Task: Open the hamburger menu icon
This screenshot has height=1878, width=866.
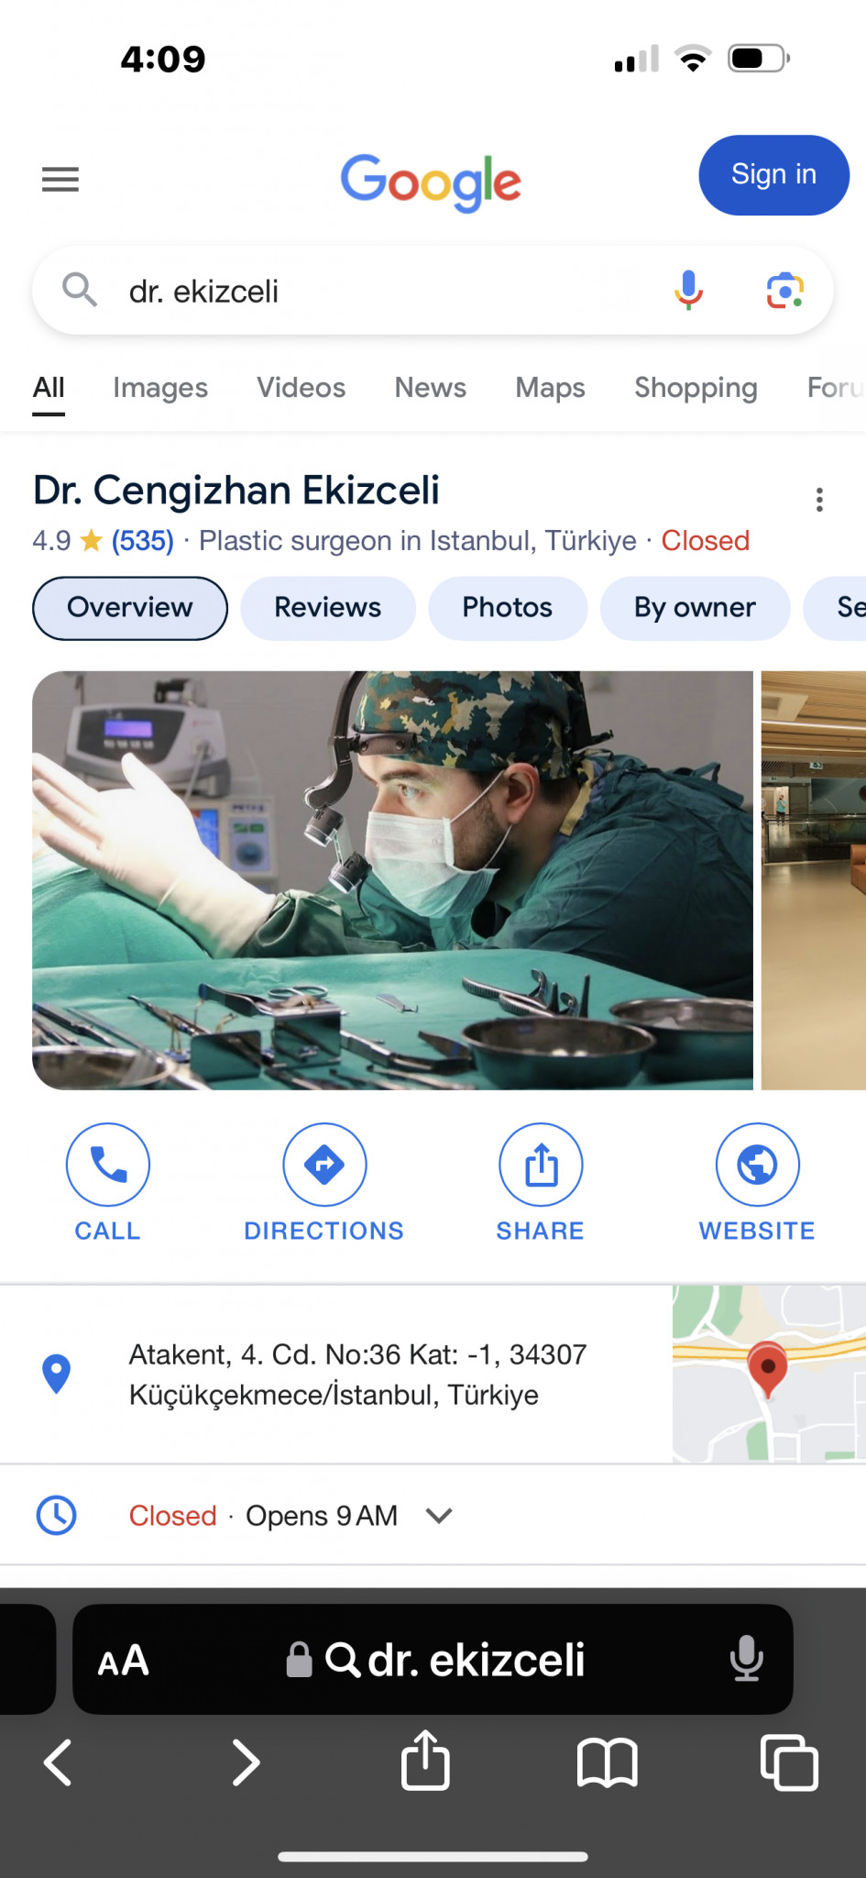Action: tap(60, 179)
